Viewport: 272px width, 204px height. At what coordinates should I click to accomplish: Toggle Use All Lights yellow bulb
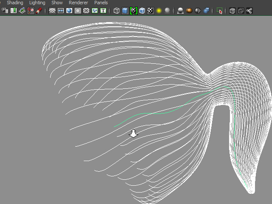coord(159,11)
